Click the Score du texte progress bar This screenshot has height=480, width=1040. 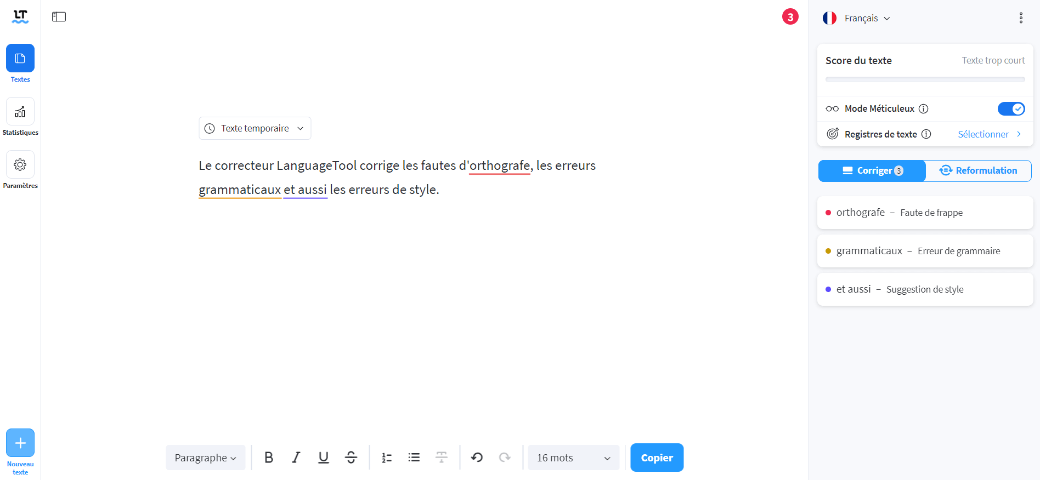(x=925, y=79)
